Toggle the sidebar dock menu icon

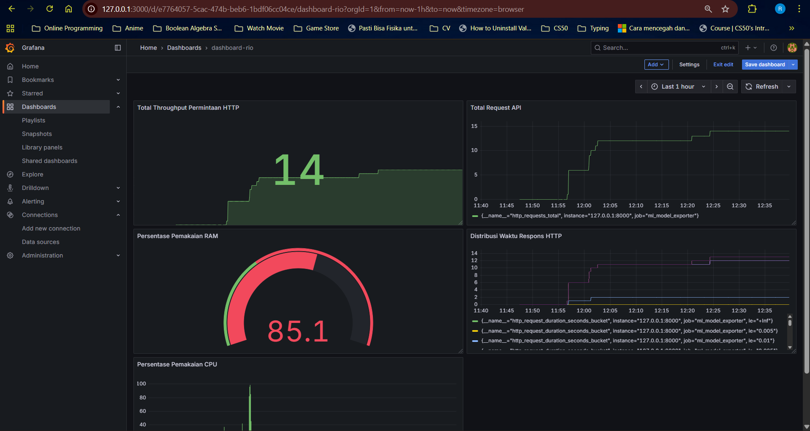118,48
